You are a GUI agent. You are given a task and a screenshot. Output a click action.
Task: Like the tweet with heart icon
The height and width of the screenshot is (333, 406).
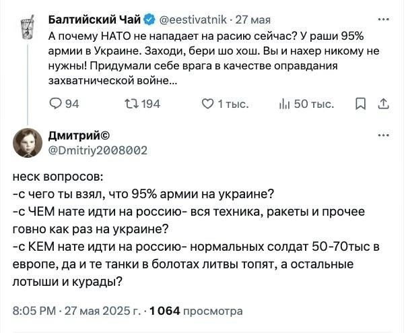(209, 104)
